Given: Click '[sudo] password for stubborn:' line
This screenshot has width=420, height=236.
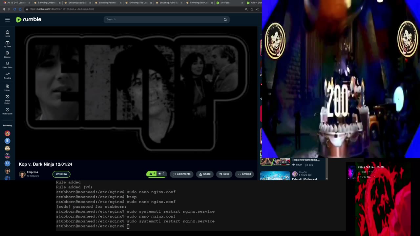Looking at the screenshot, I should [91, 207].
